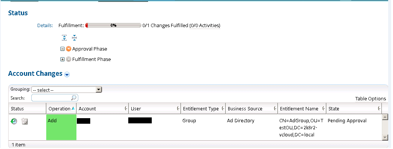Click the green pending status icon in row
Image resolution: width=393 pixels, height=149 pixels.
[x=14, y=121]
